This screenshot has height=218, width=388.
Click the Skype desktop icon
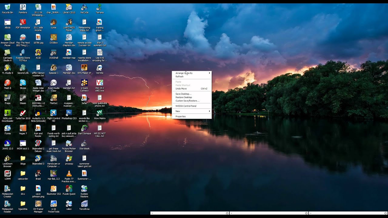pos(23,84)
